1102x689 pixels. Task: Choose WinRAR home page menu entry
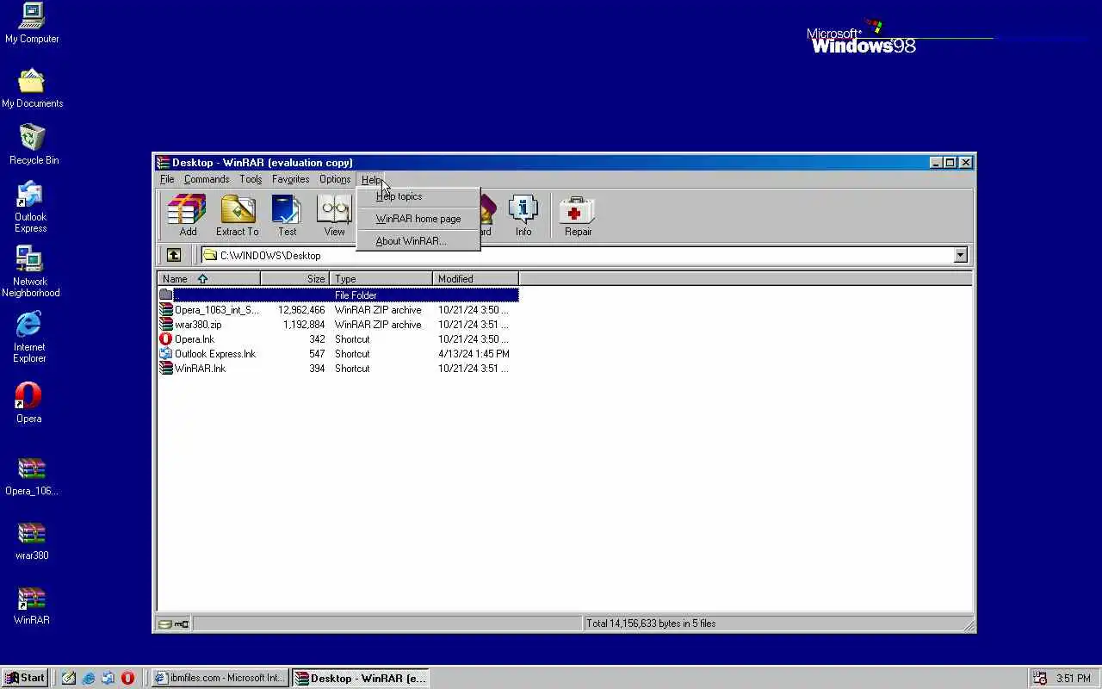point(418,219)
